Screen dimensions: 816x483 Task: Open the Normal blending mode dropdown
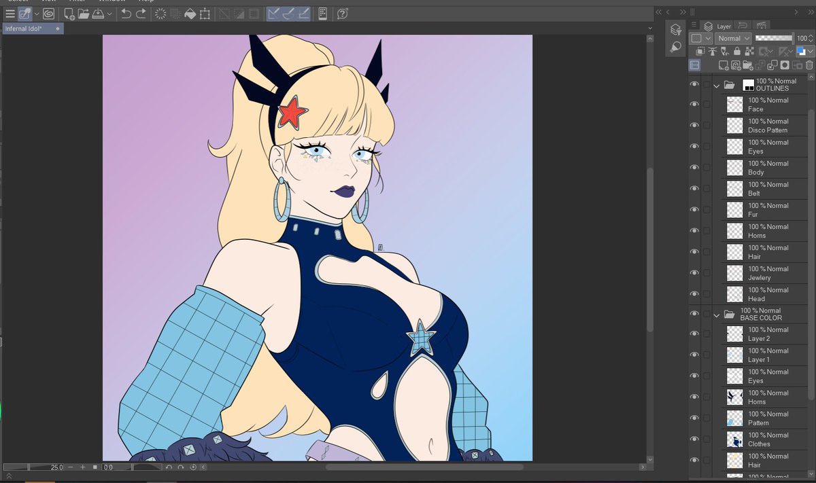click(733, 38)
